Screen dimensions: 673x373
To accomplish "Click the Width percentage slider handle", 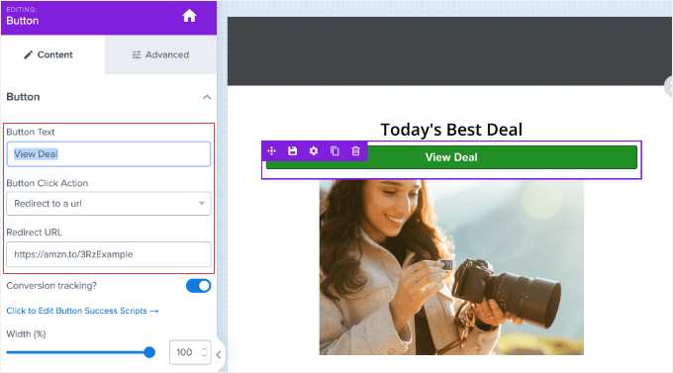I will click(x=149, y=352).
